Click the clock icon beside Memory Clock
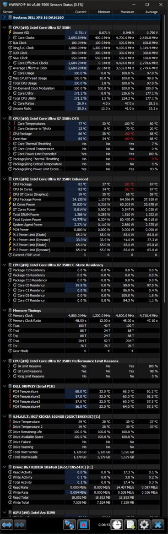This screenshot has height=534, width=168. (x=10, y=315)
